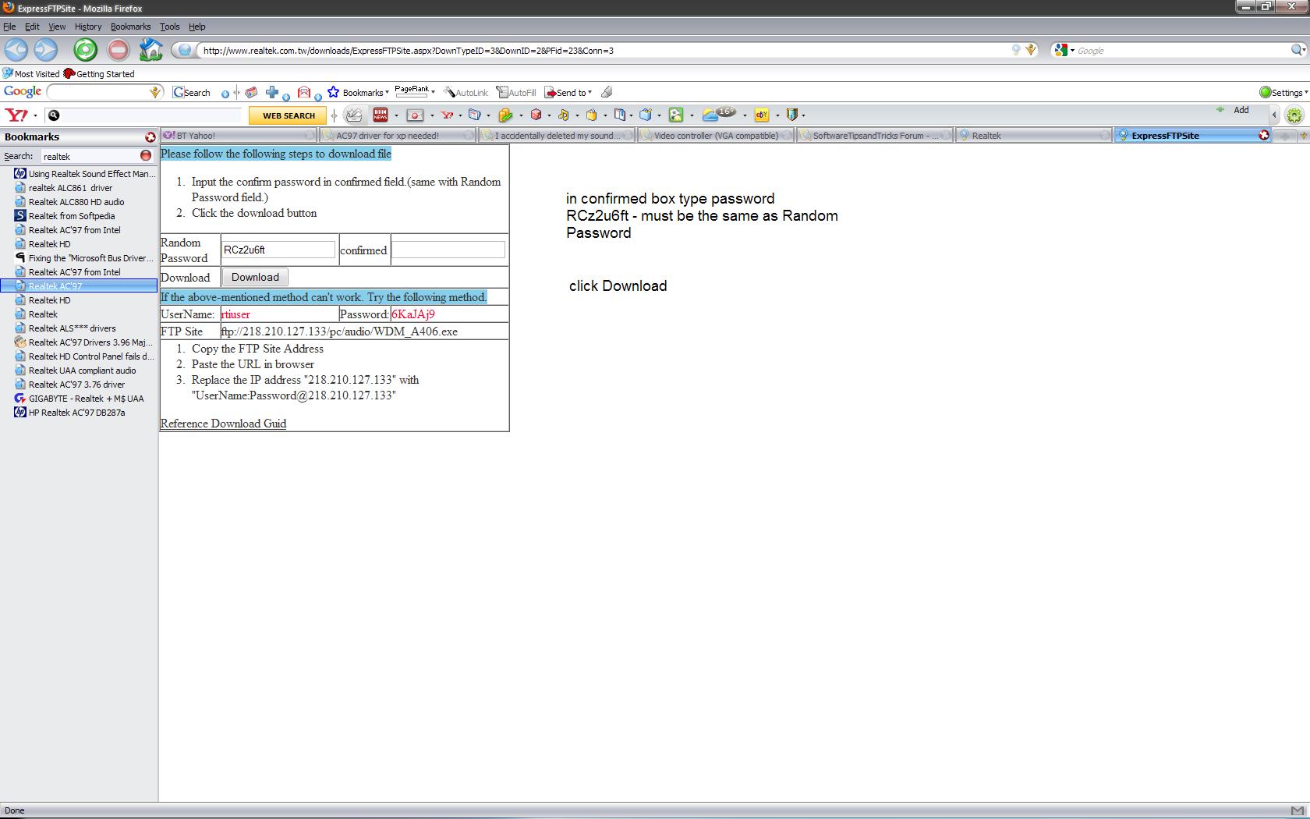This screenshot has width=1310, height=819.
Task: Open the weather icon showing 16°
Action: pos(718,114)
